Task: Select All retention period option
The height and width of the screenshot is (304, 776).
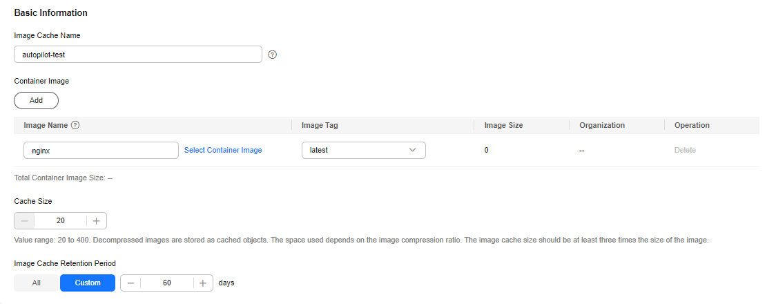Action: click(x=37, y=283)
